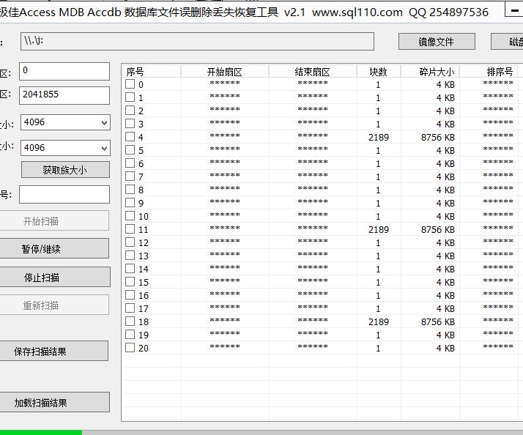The height and width of the screenshot is (435, 523).
Task: Click the 碎片大小 column header
Action: click(x=430, y=72)
